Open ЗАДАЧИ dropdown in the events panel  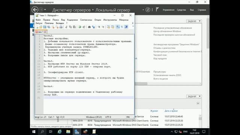tap(194, 96)
